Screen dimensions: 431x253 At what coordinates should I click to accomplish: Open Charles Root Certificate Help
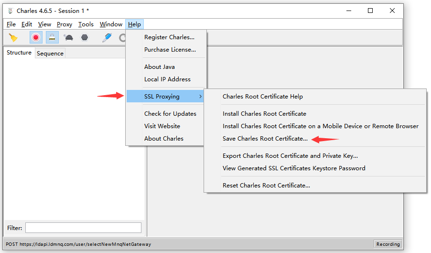(x=262, y=97)
